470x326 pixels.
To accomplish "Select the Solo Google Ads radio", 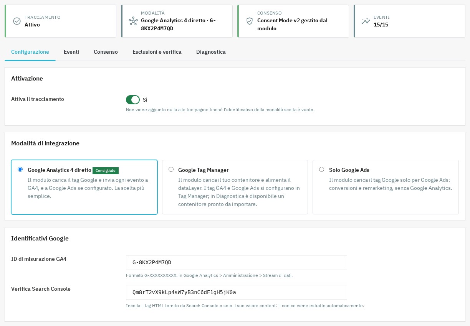I will pyautogui.click(x=322, y=170).
